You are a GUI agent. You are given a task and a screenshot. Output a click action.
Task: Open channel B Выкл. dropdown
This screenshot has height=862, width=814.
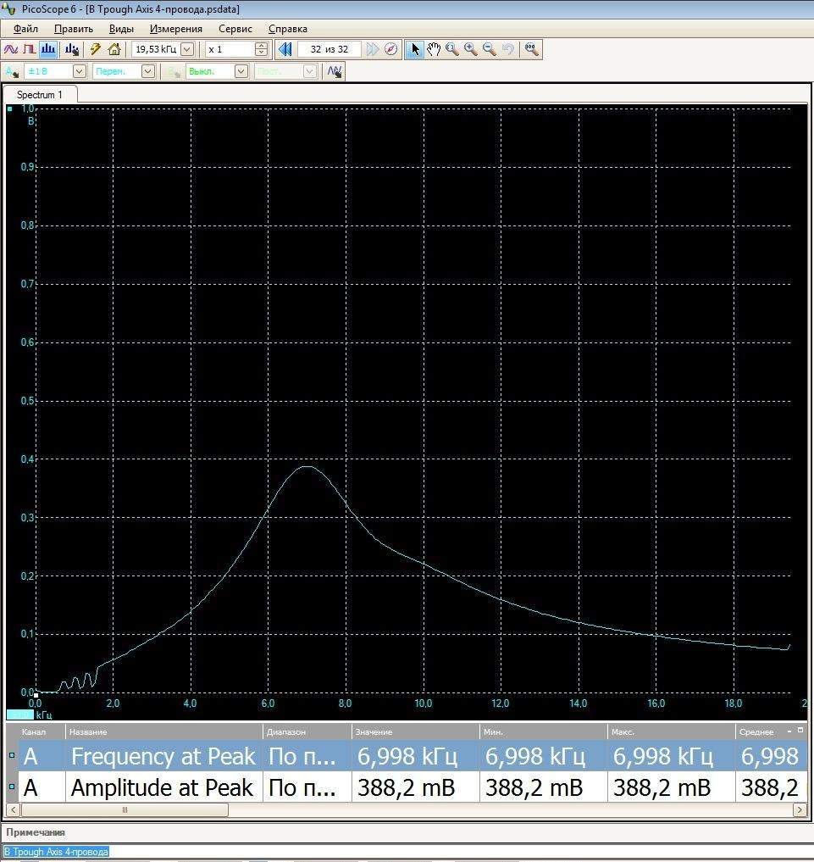pyautogui.click(x=241, y=71)
